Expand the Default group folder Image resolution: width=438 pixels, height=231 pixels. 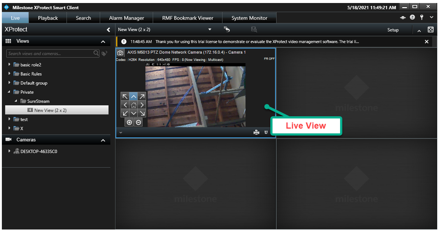point(9,83)
